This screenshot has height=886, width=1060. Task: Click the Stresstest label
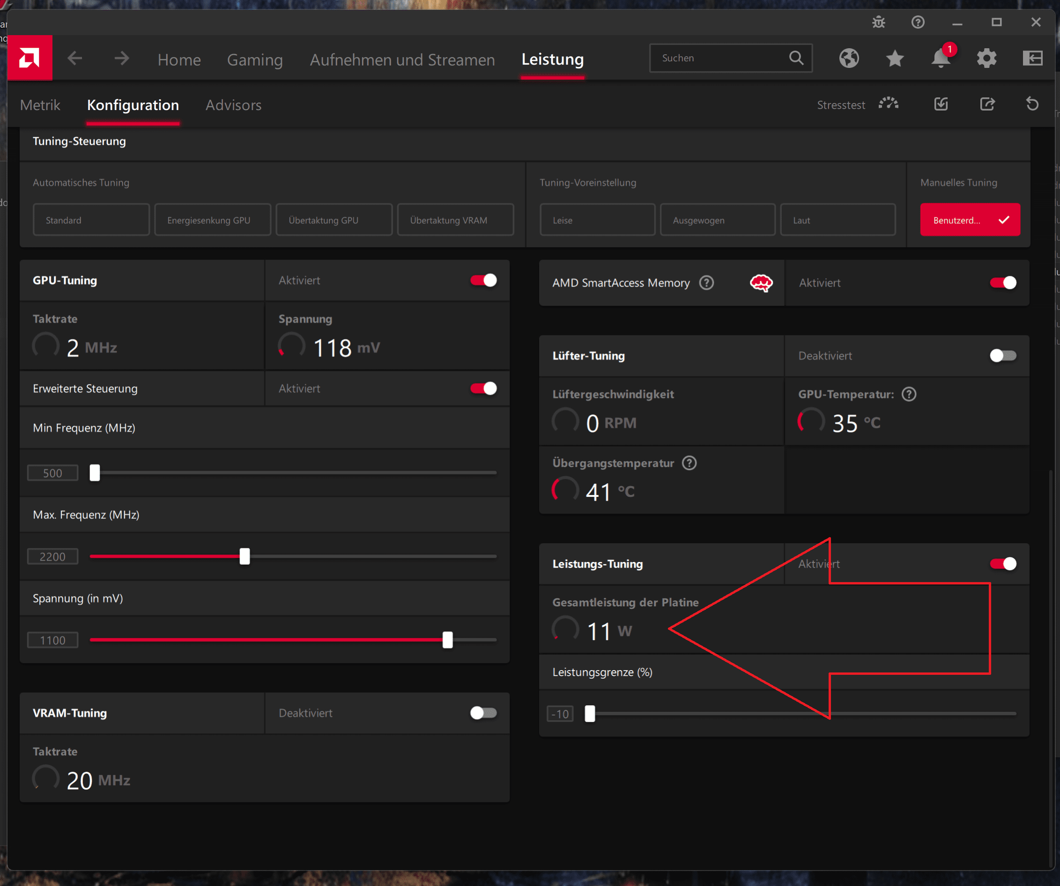[841, 105]
